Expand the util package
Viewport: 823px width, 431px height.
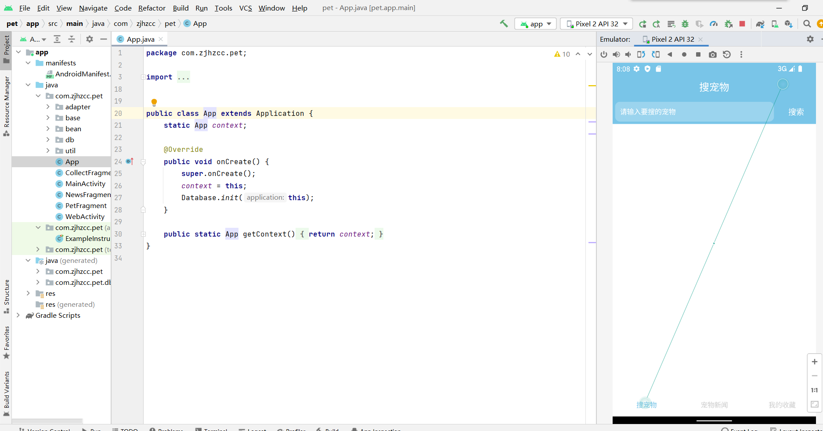point(48,151)
